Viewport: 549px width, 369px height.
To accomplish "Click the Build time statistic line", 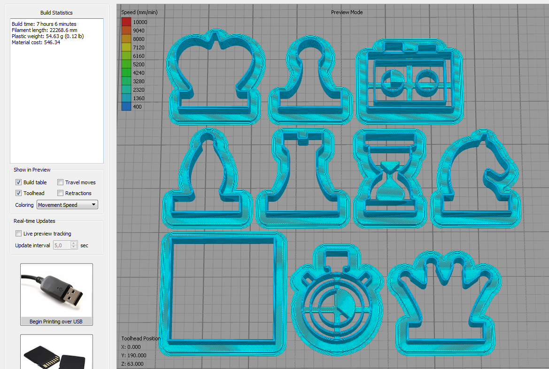I will tap(44, 24).
